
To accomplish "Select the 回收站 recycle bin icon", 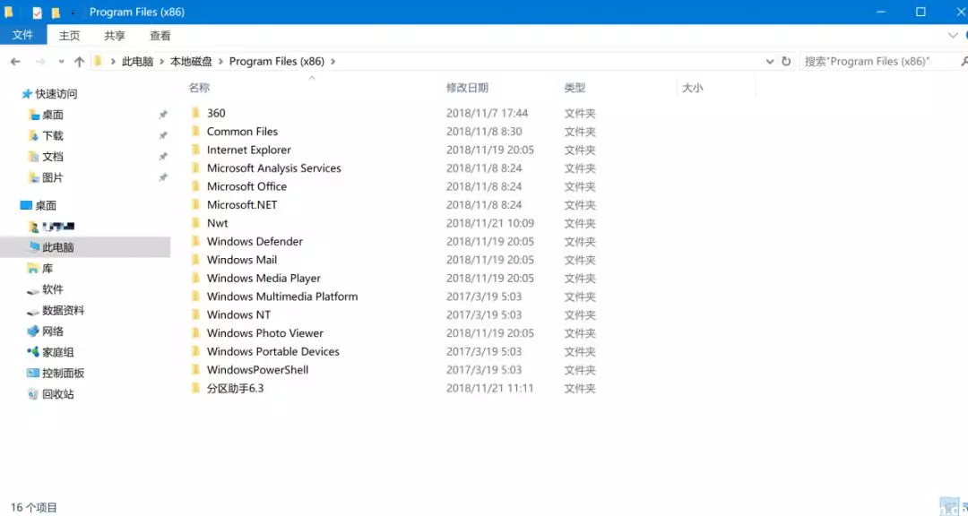I will click(x=33, y=394).
